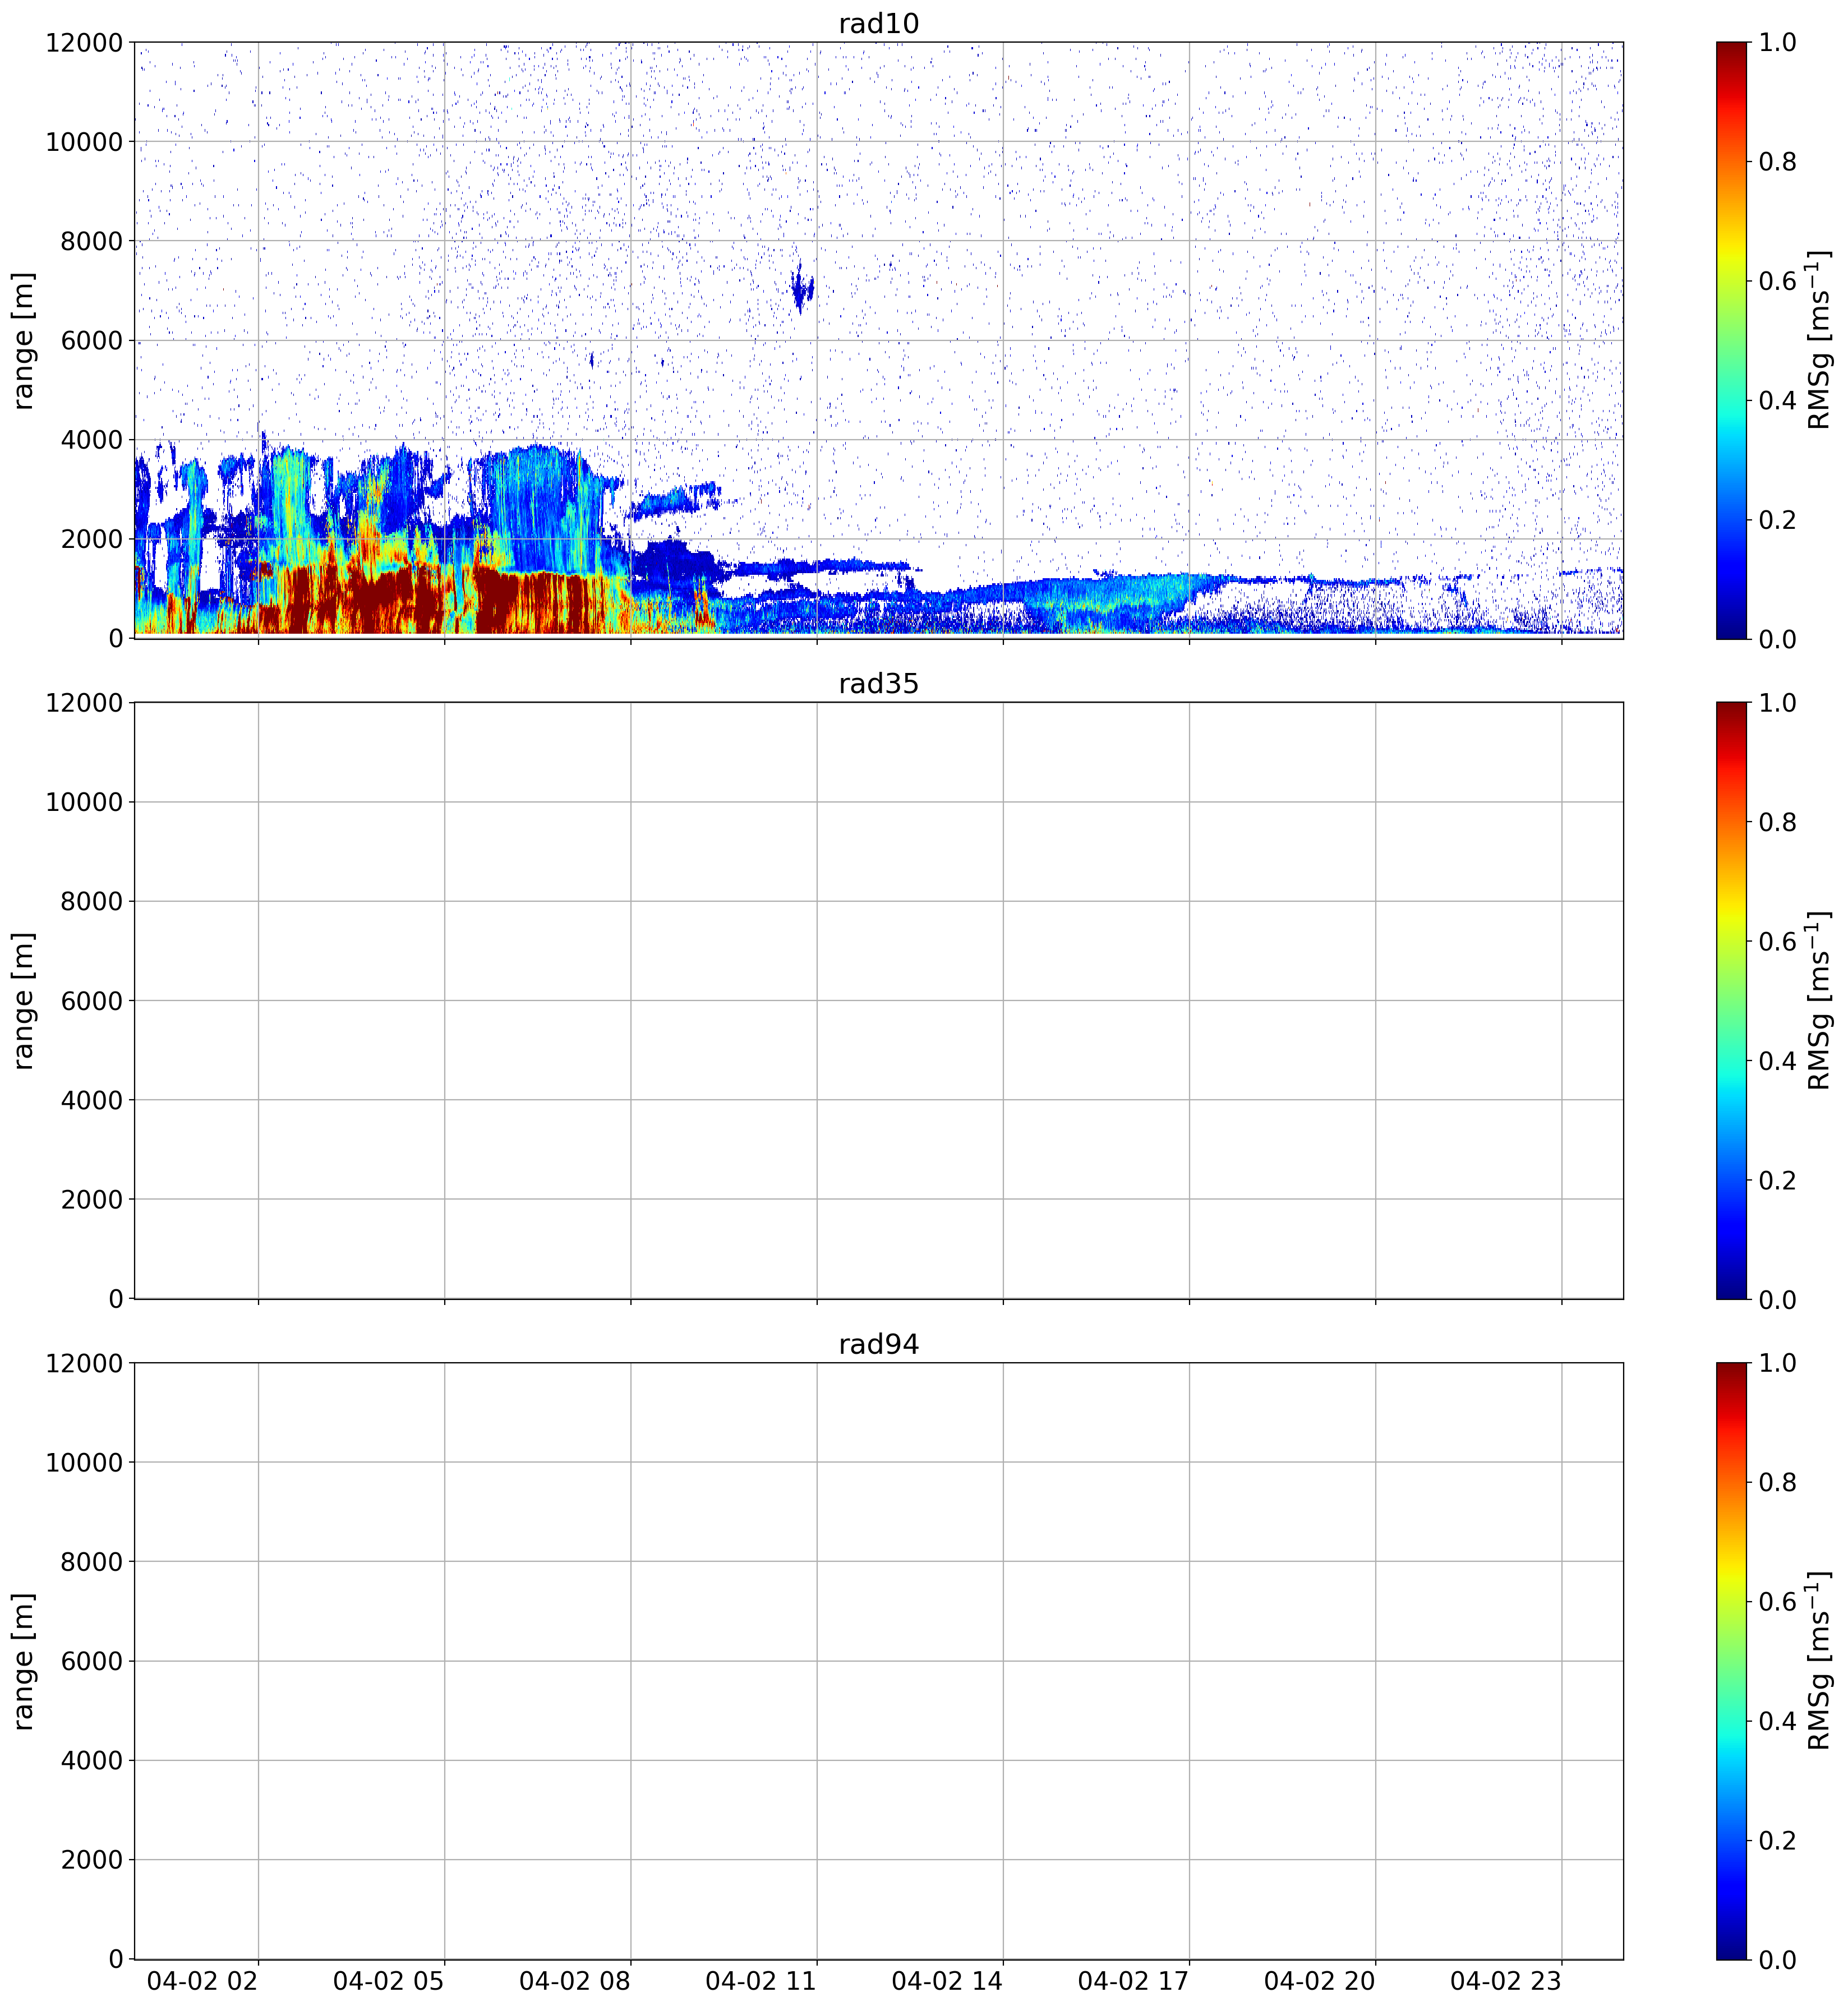
Task: Click the RMSg label beside rad94 colorbar
Action: tap(1819, 1661)
